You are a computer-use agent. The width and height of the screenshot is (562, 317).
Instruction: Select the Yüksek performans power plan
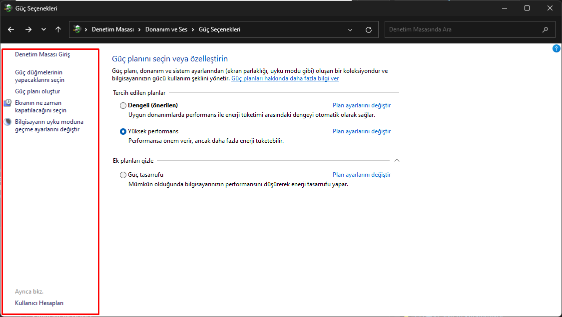(x=123, y=131)
